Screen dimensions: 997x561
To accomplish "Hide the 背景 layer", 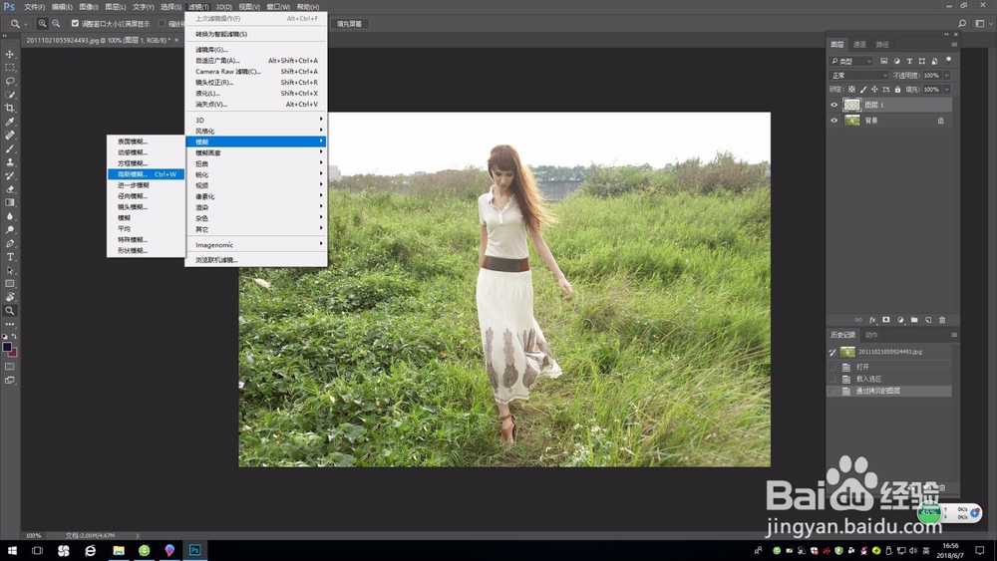I will tap(833, 121).
